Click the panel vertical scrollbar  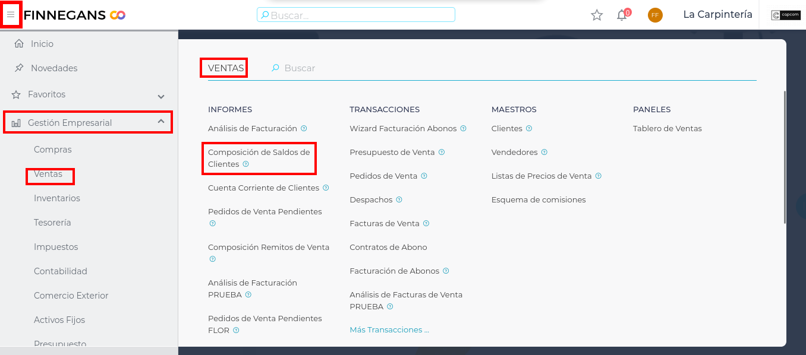[x=785, y=157]
